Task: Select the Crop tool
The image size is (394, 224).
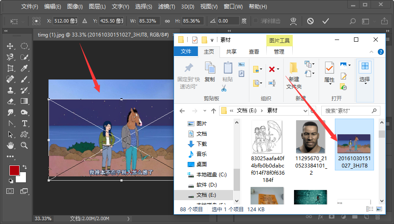Action: click(x=10, y=68)
